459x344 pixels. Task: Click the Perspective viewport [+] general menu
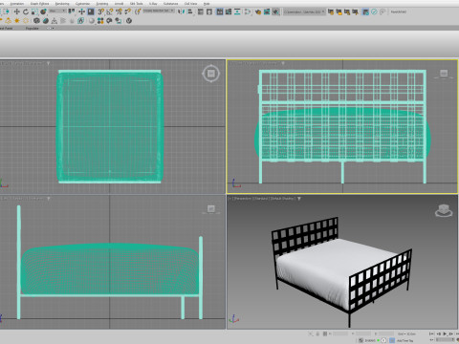(x=229, y=199)
